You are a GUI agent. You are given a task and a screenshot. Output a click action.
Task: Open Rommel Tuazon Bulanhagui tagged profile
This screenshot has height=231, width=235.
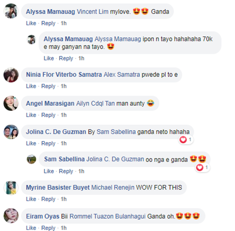(x=107, y=216)
